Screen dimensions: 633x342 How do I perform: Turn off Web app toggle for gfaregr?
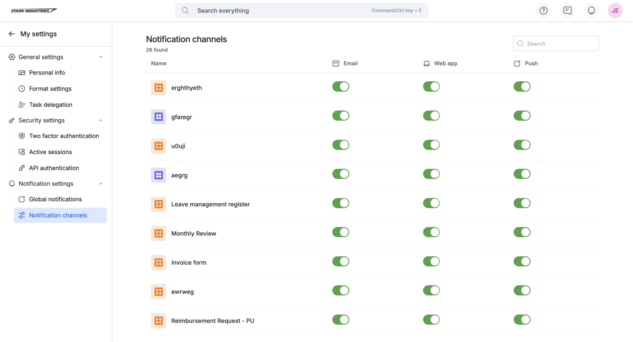coord(431,116)
